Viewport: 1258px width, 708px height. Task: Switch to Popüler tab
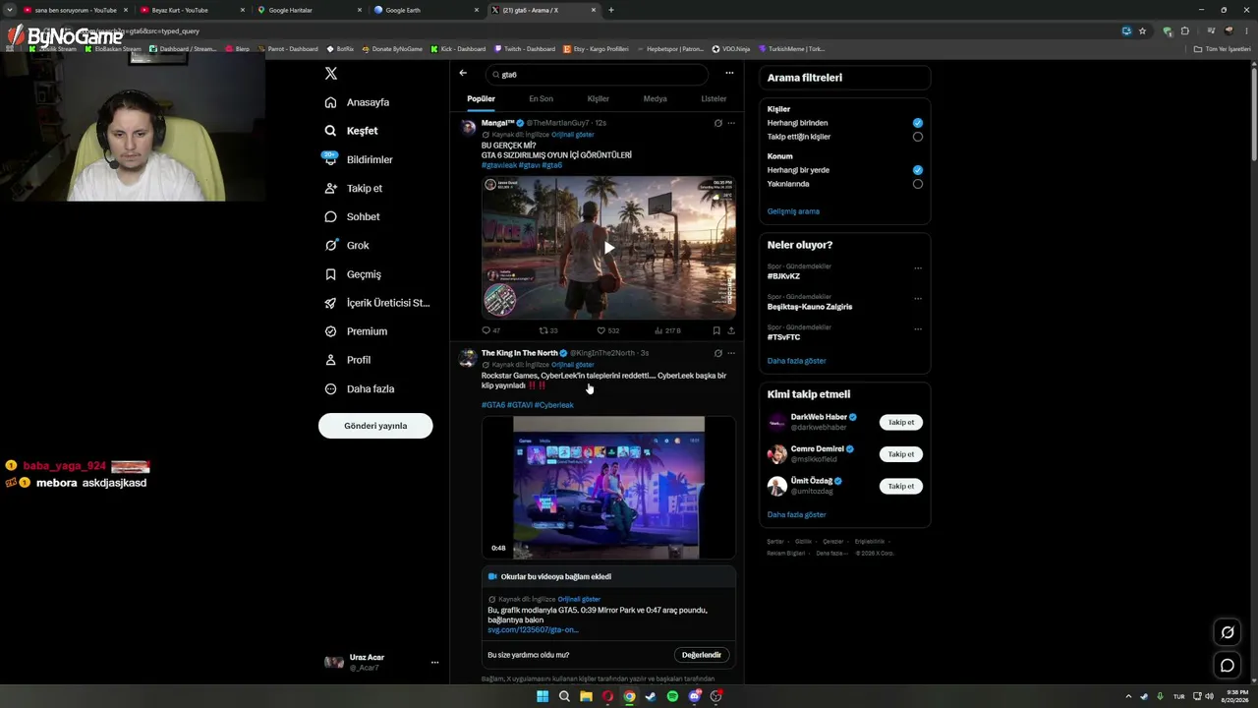point(481,98)
